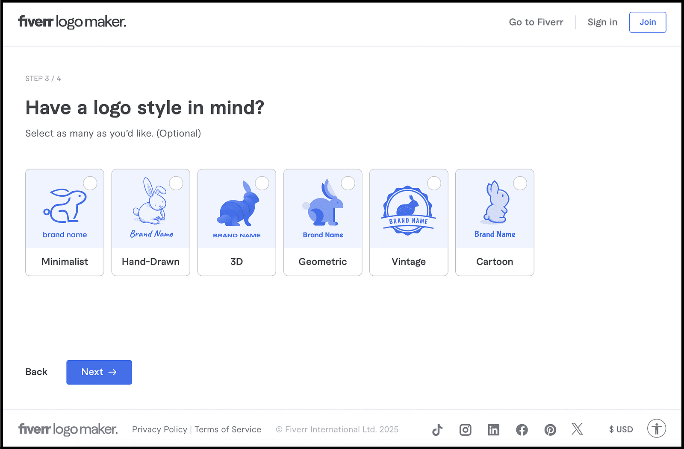Tick the Minimalist style checkbox circle
This screenshot has width=684, height=449.
pos(90,183)
